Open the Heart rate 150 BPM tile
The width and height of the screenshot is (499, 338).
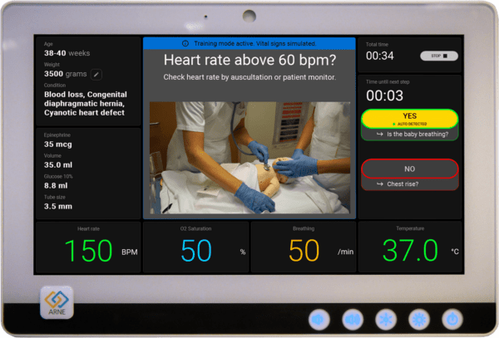click(x=87, y=247)
